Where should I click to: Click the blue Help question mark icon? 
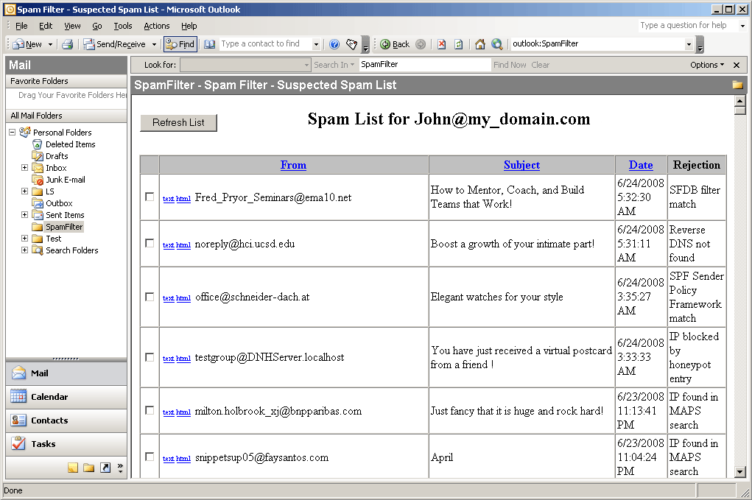334,44
